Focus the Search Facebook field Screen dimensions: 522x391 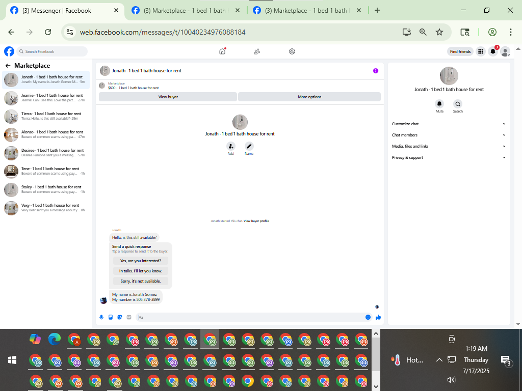(x=53, y=51)
